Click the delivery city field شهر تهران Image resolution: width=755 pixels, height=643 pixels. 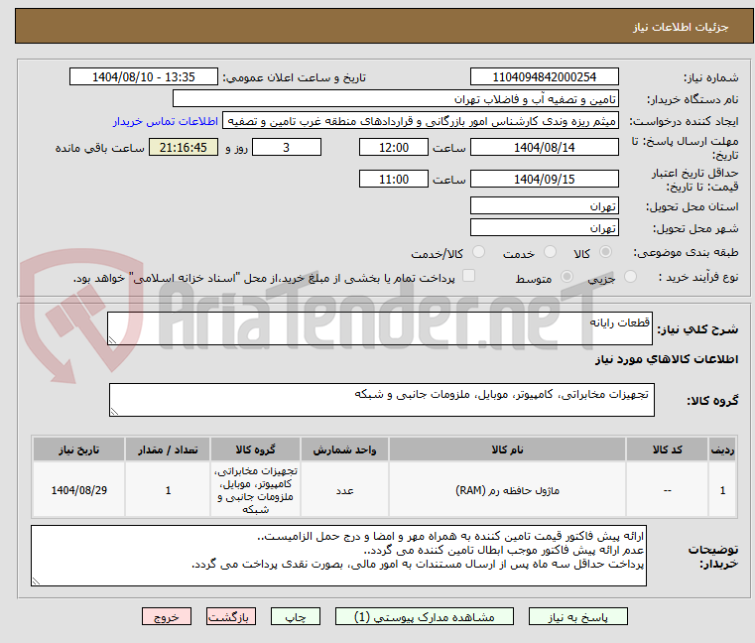click(544, 228)
